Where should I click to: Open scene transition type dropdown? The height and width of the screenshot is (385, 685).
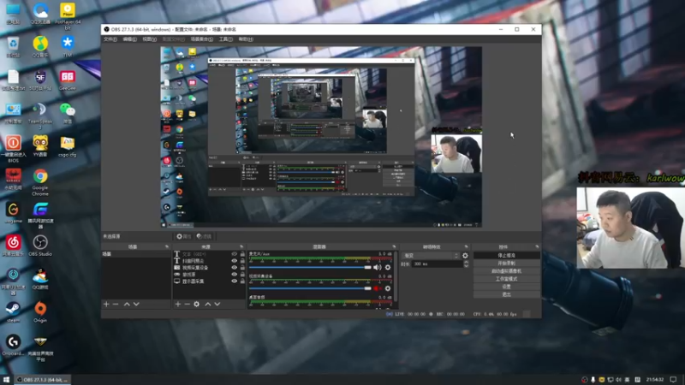[x=431, y=255]
